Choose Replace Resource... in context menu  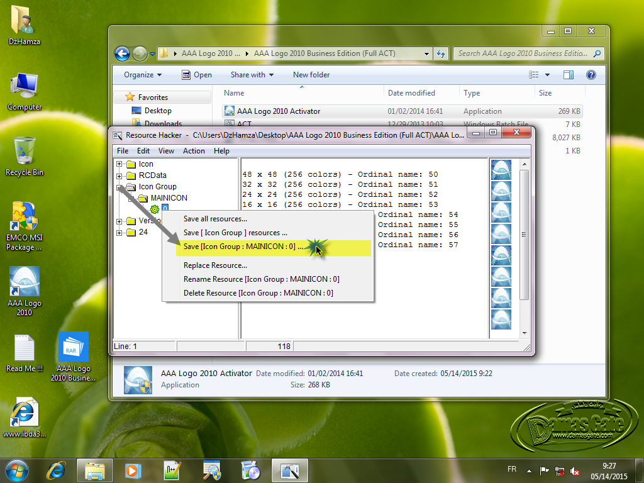(x=268, y=265)
